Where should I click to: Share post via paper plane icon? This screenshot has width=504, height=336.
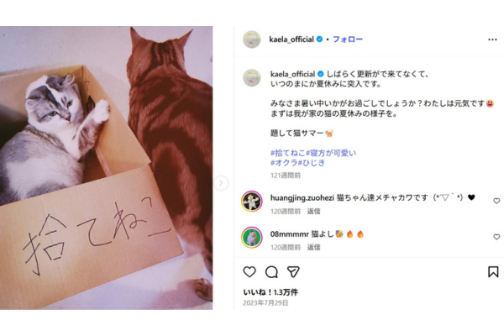pyautogui.click(x=293, y=271)
